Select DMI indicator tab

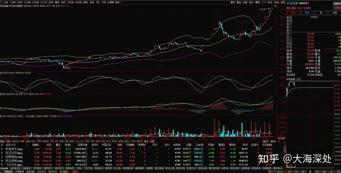pos(22,141)
